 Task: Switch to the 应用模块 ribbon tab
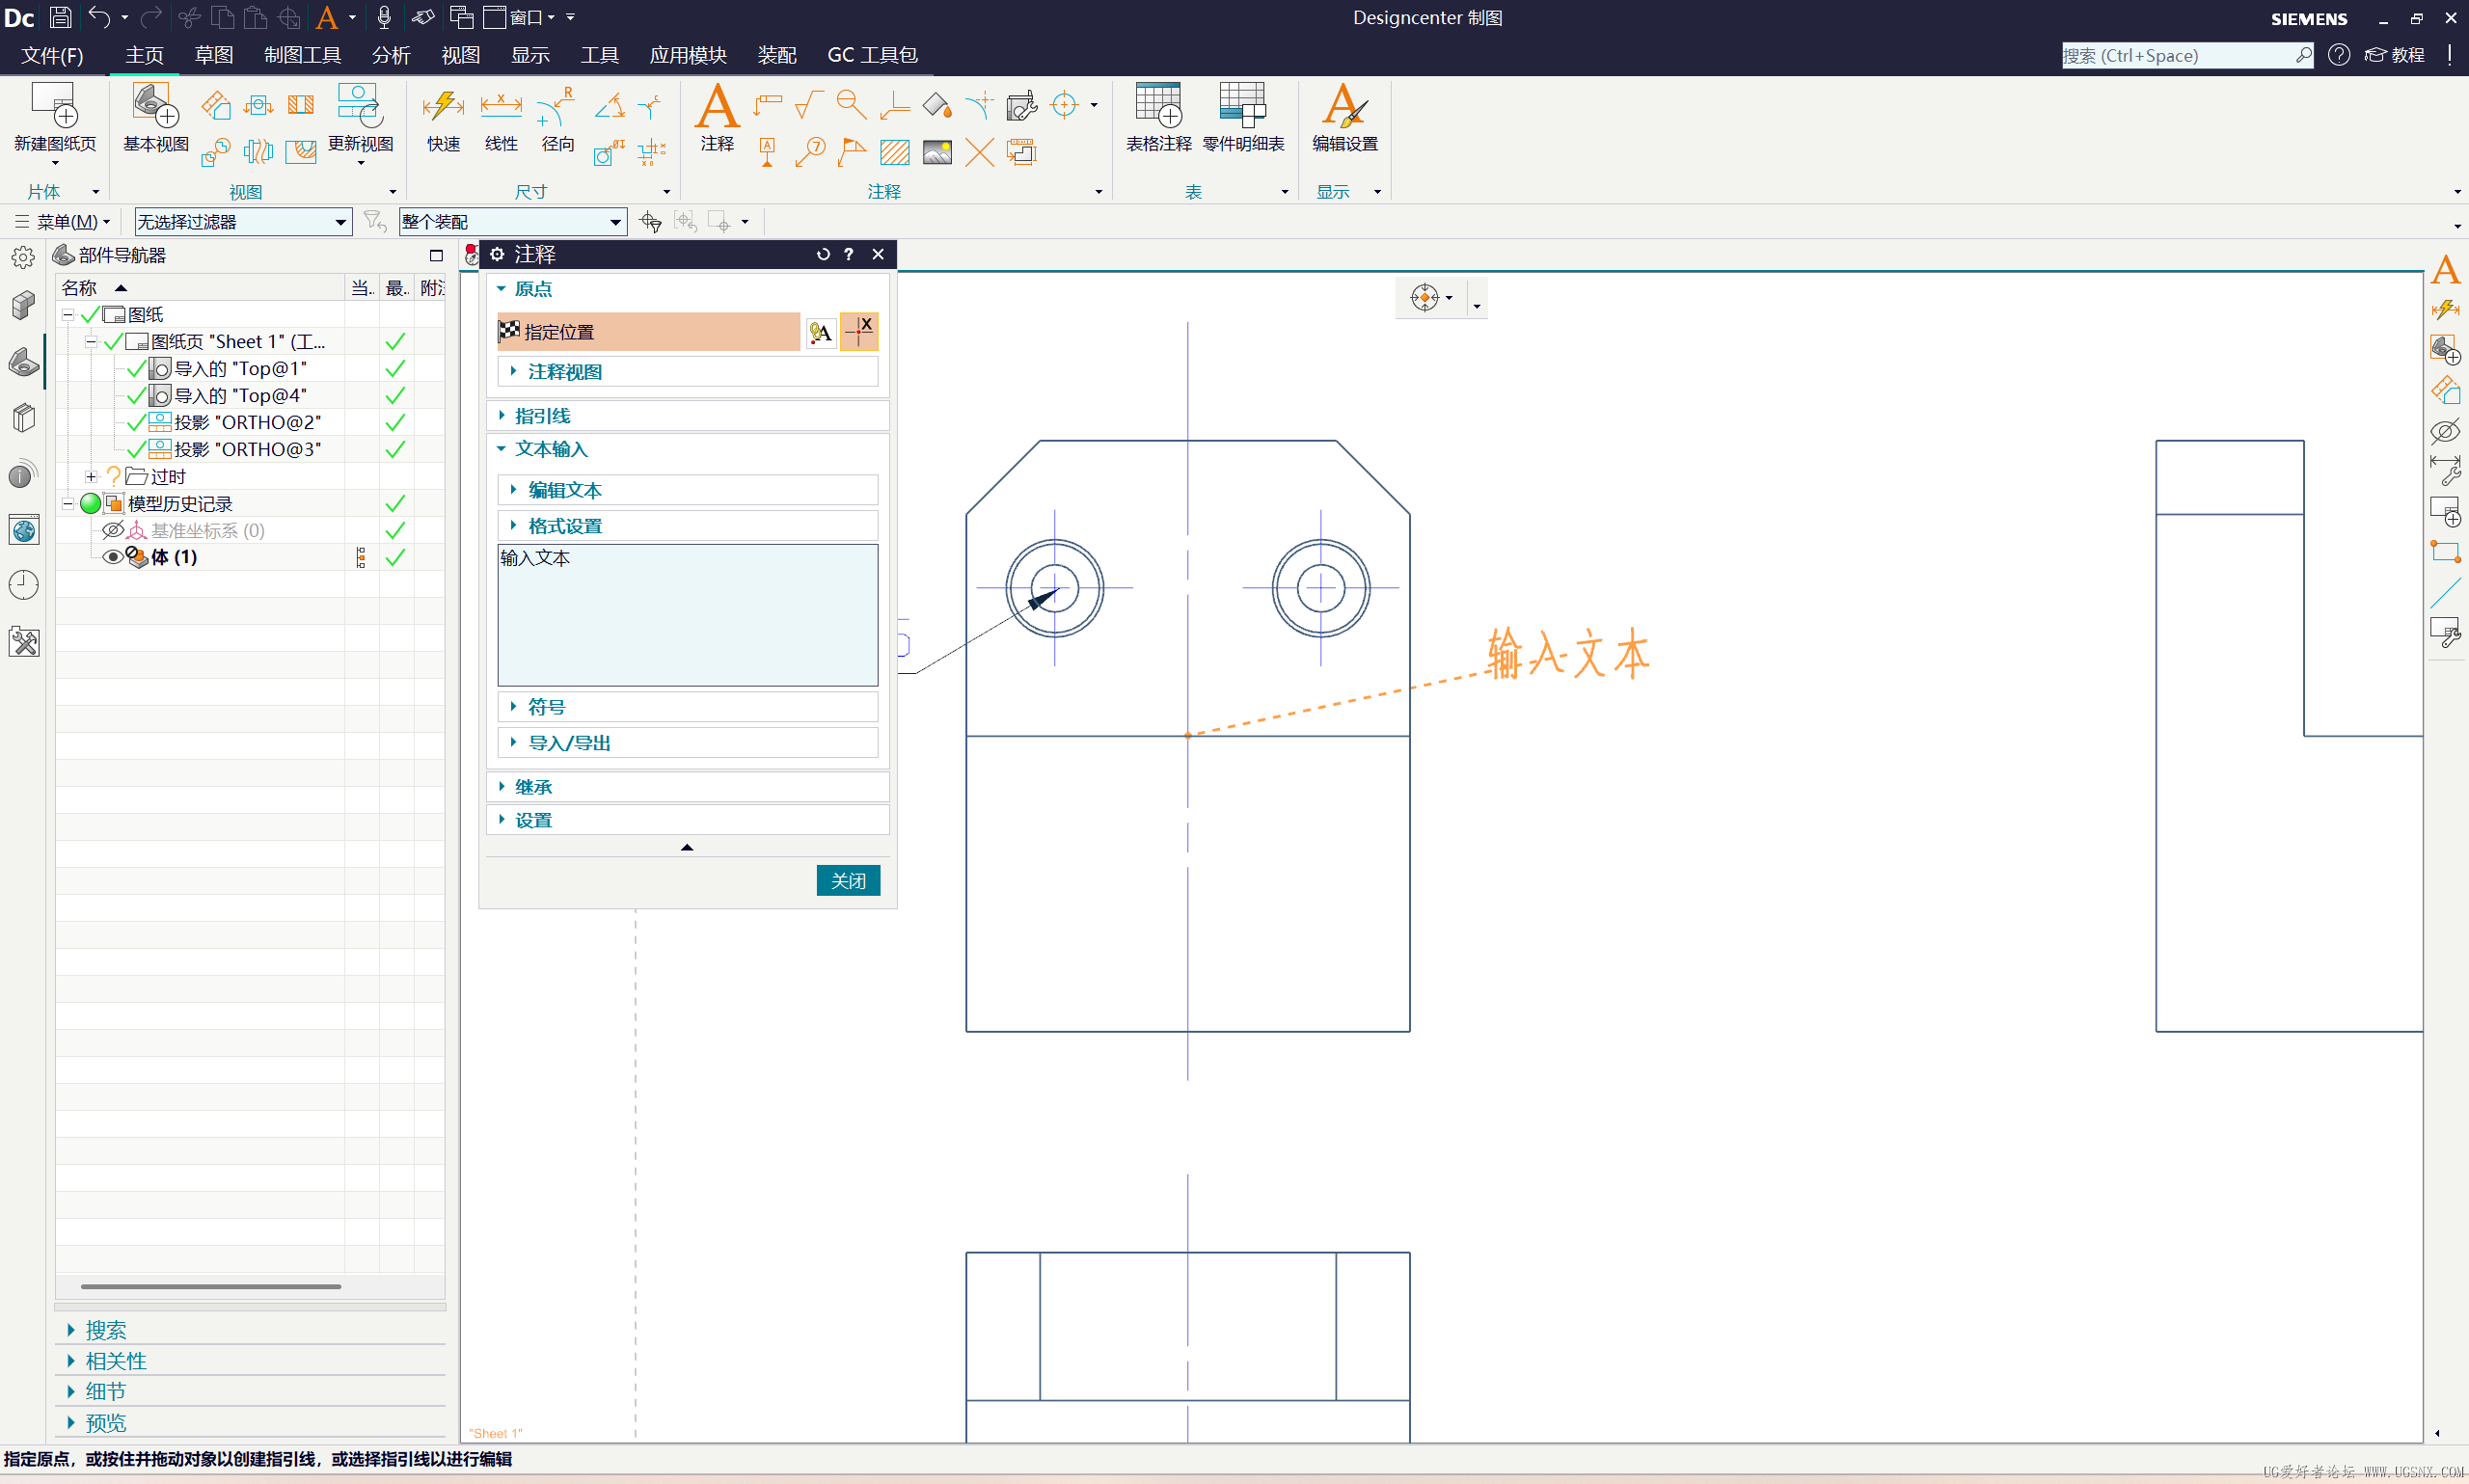[688, 55]
